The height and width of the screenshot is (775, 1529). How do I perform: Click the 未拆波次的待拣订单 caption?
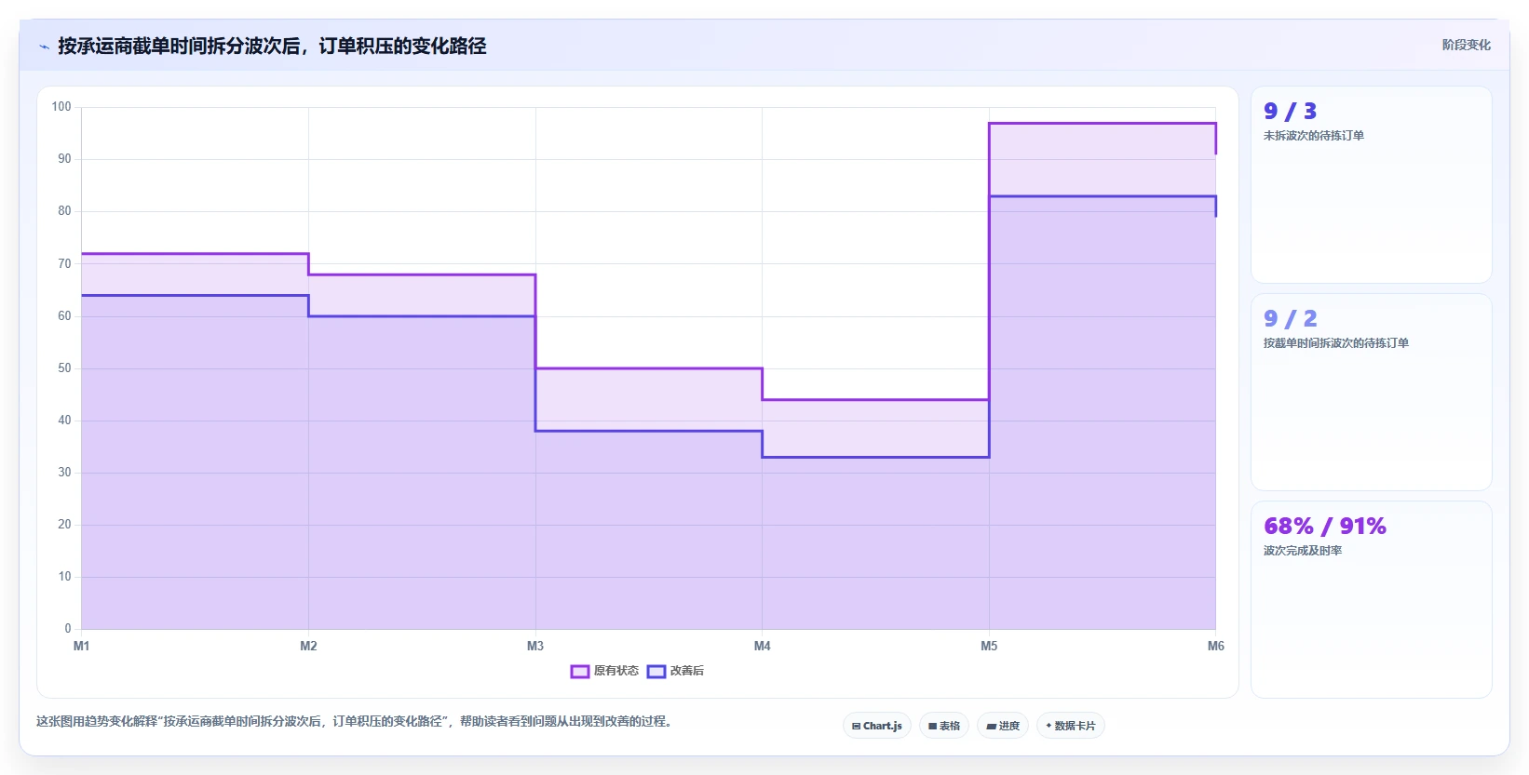[1314, 136]
